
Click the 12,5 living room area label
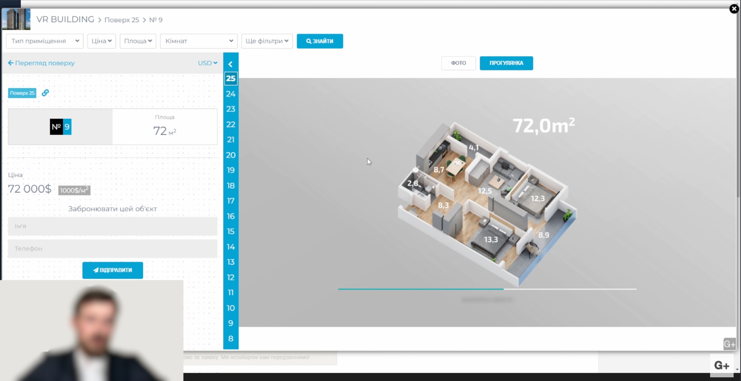485,191
